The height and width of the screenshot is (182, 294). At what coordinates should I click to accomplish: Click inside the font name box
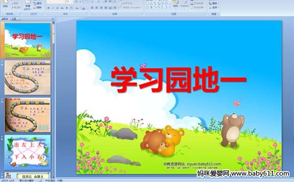click(x=55, y=2)
